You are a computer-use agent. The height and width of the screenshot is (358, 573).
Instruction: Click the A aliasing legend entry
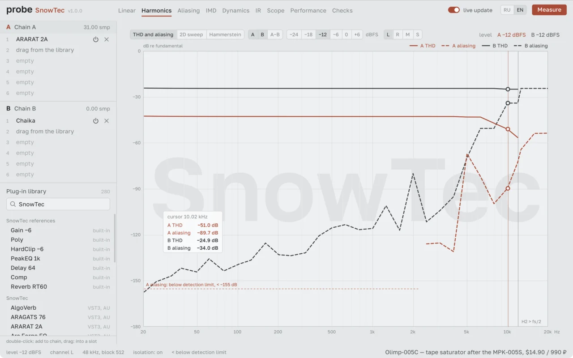coord(458,46)
